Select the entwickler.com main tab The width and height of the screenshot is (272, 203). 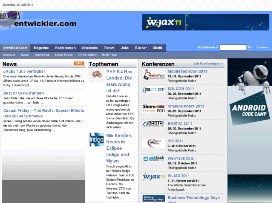15,48
